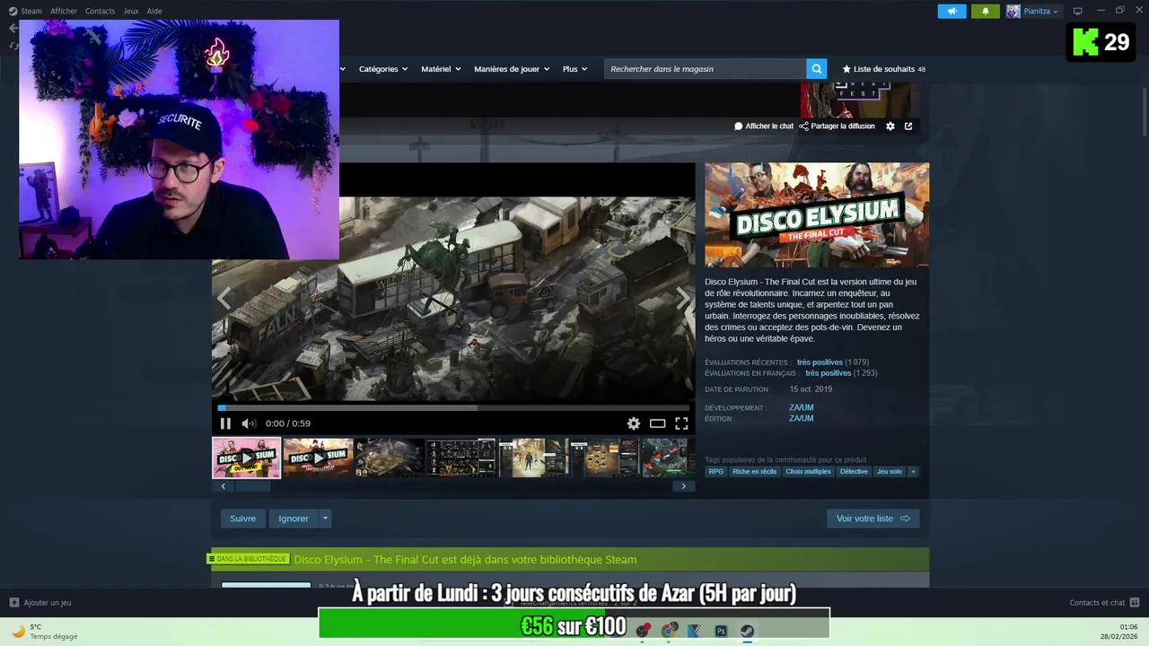
Task: Click the Steam taskbar icon
Action: pyautogui.click(x=747, y=631)
